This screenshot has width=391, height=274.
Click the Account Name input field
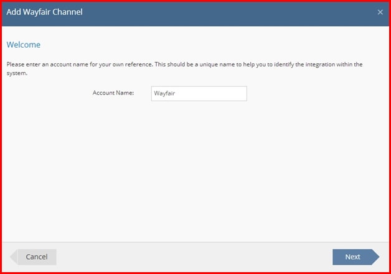coord(199,94)
